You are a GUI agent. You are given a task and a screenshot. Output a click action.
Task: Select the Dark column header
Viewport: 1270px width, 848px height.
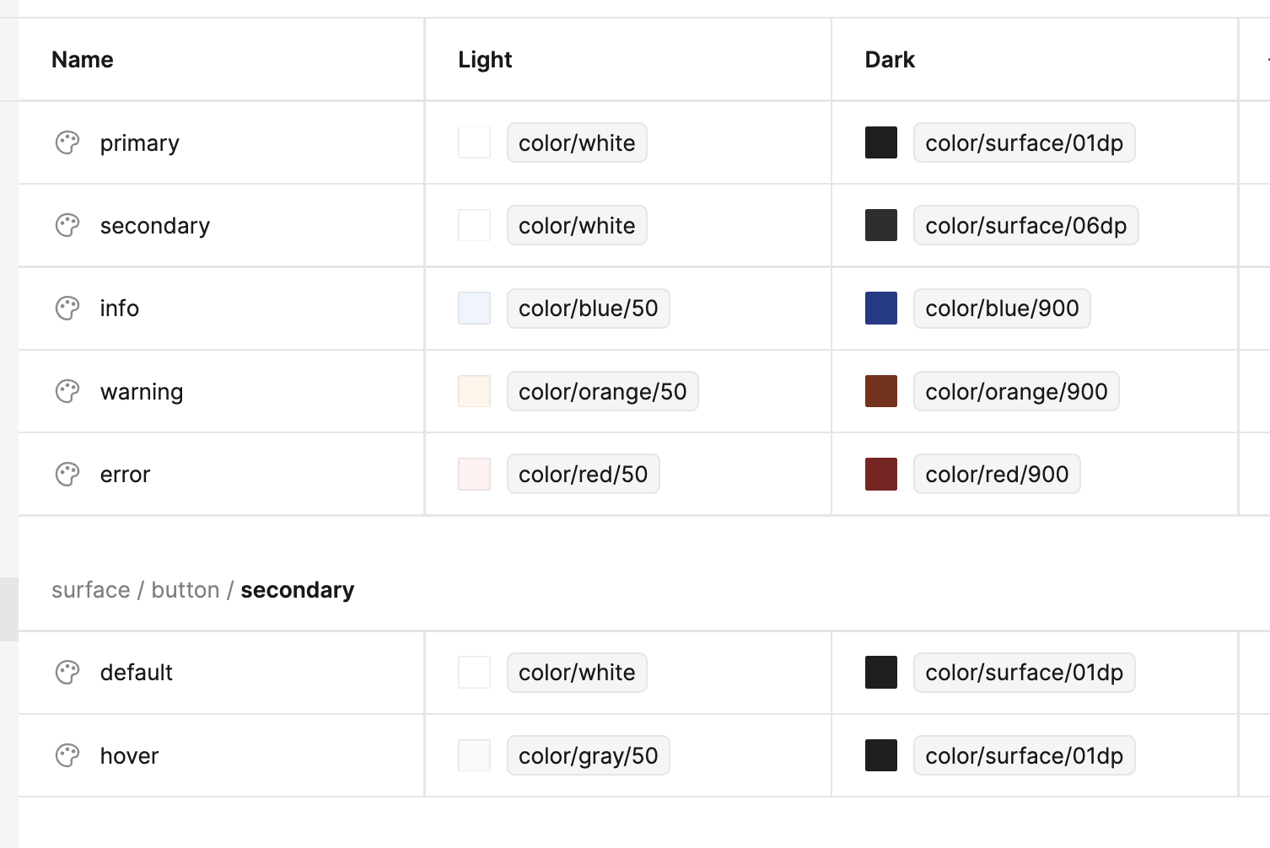coord(889,59)
